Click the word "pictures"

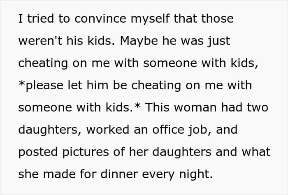84,152
